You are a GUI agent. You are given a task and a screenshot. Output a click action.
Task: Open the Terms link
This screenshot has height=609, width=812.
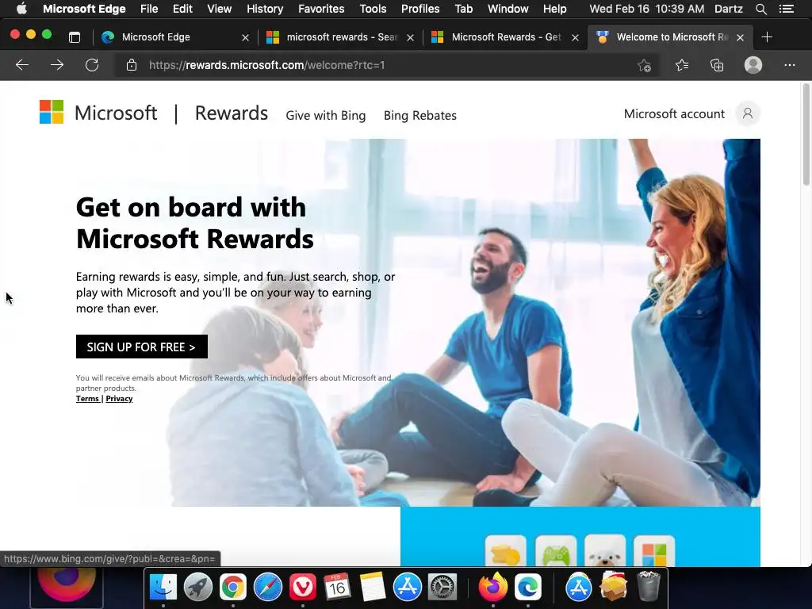[87, 398]
